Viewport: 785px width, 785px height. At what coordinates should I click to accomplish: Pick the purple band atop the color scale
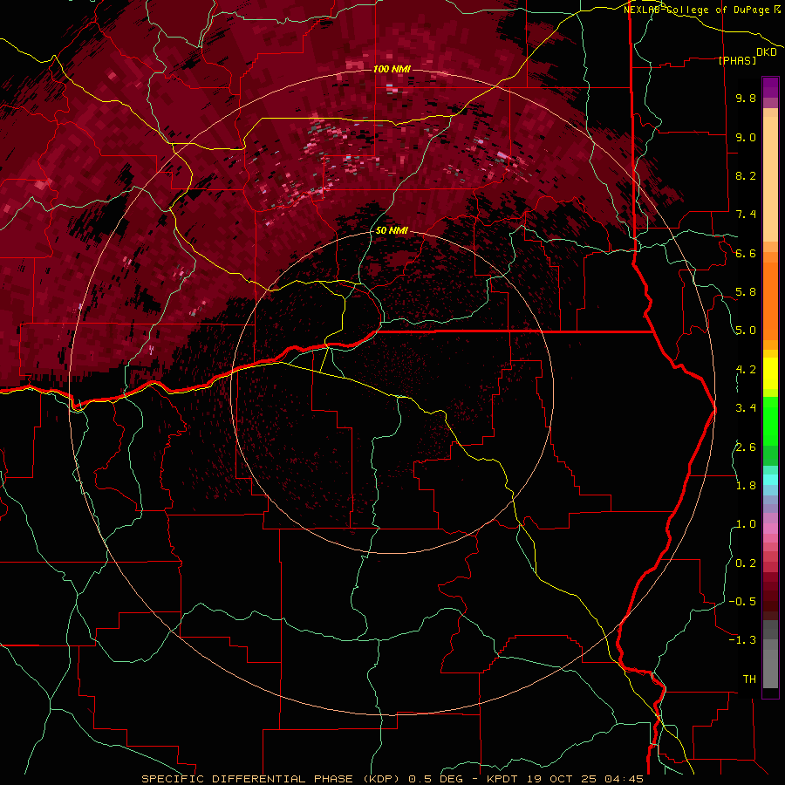pyautogui.click(x=770, y=87)
